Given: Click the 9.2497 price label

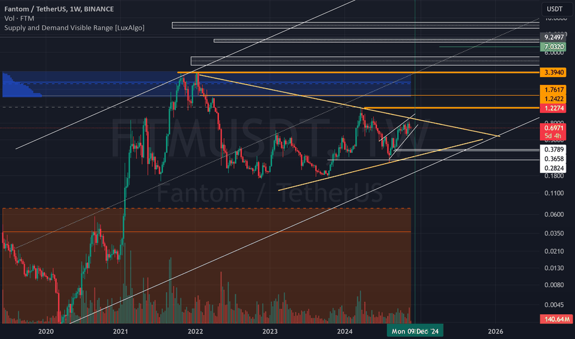Looking at the screenshot, I should (554, 38).
